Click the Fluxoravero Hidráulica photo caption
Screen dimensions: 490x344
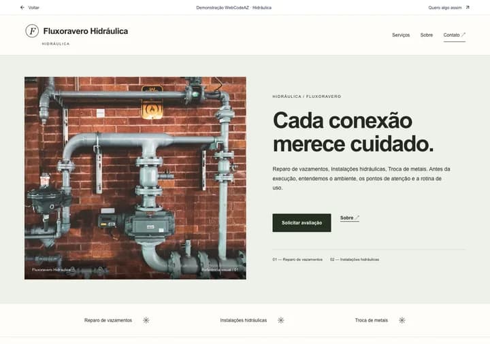pyautogui.click(x=52, y=270)
